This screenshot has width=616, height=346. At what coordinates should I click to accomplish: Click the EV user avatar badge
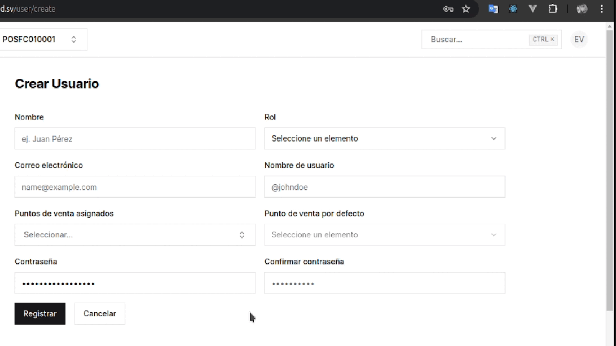coord(579,39)
